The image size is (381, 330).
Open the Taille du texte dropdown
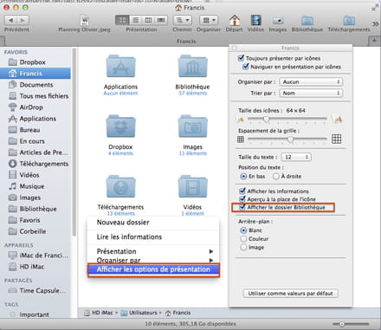coord(296,157)
